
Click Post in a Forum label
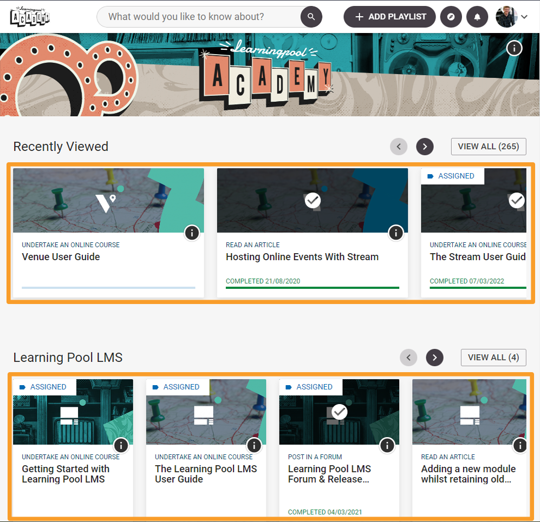[315, 457]
